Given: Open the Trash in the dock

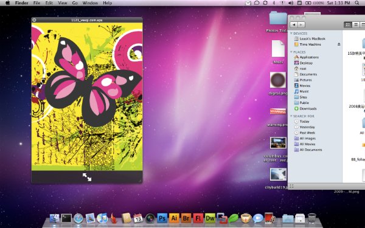Looking at the screenshot, I should (x=311, y=218).
